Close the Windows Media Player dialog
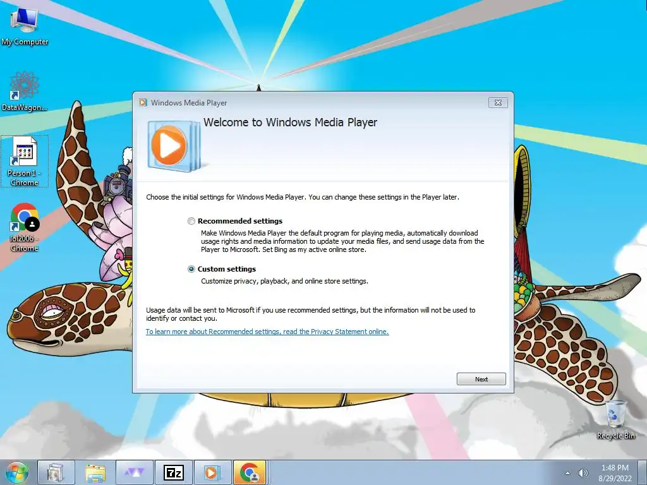Image resolution: width=647 pixels, height=485 pixels. point(498,103)
